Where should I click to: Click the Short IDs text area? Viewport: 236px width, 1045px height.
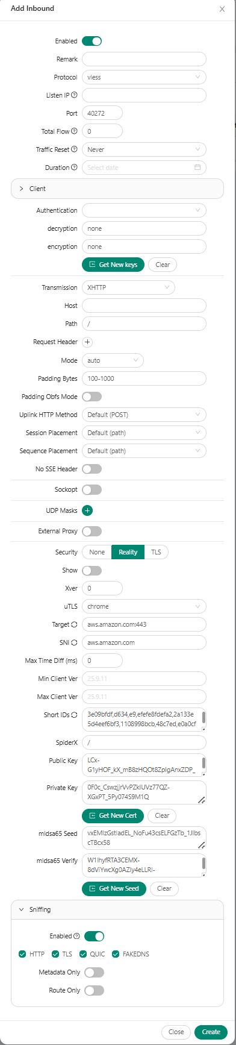click(144, 719)
